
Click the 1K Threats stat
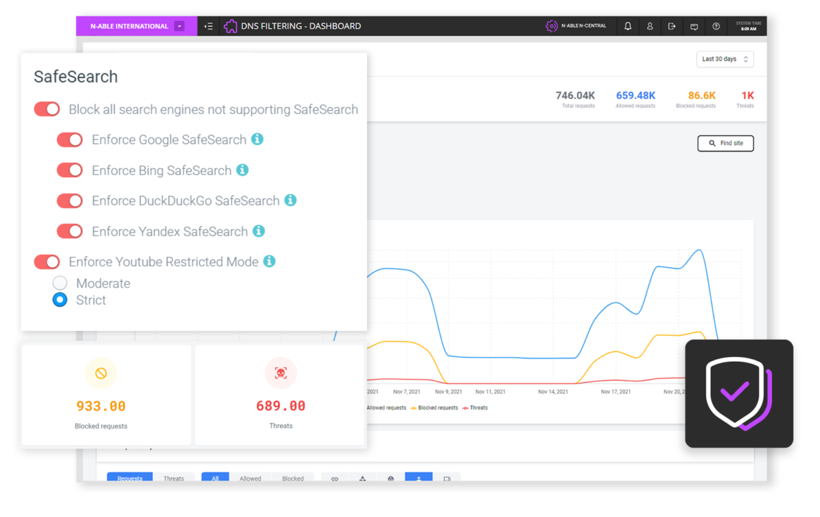click(x=746, y=100)
